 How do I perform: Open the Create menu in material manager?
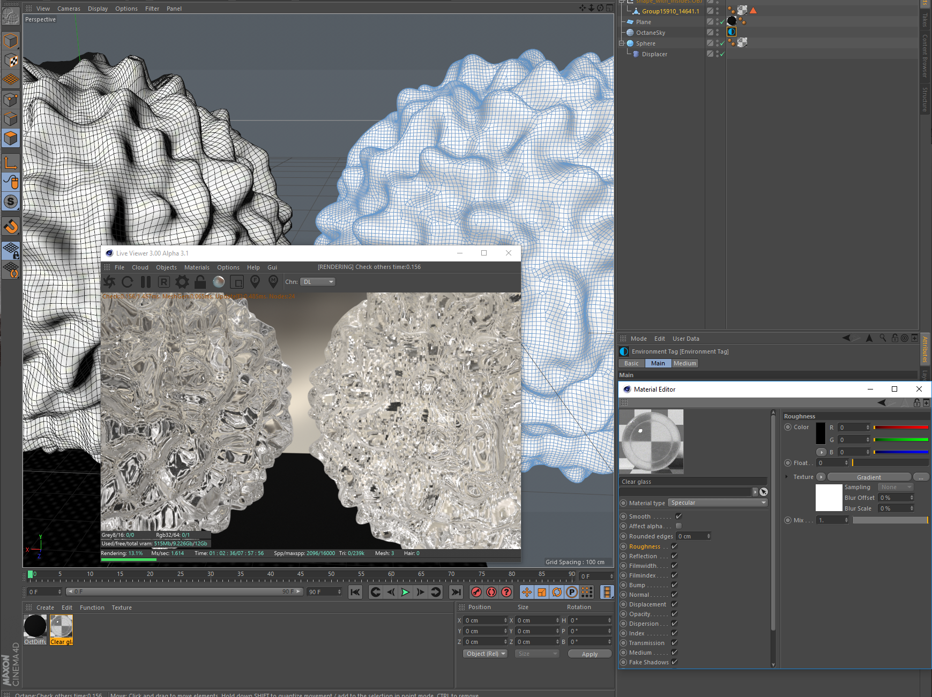click(45, 608)
